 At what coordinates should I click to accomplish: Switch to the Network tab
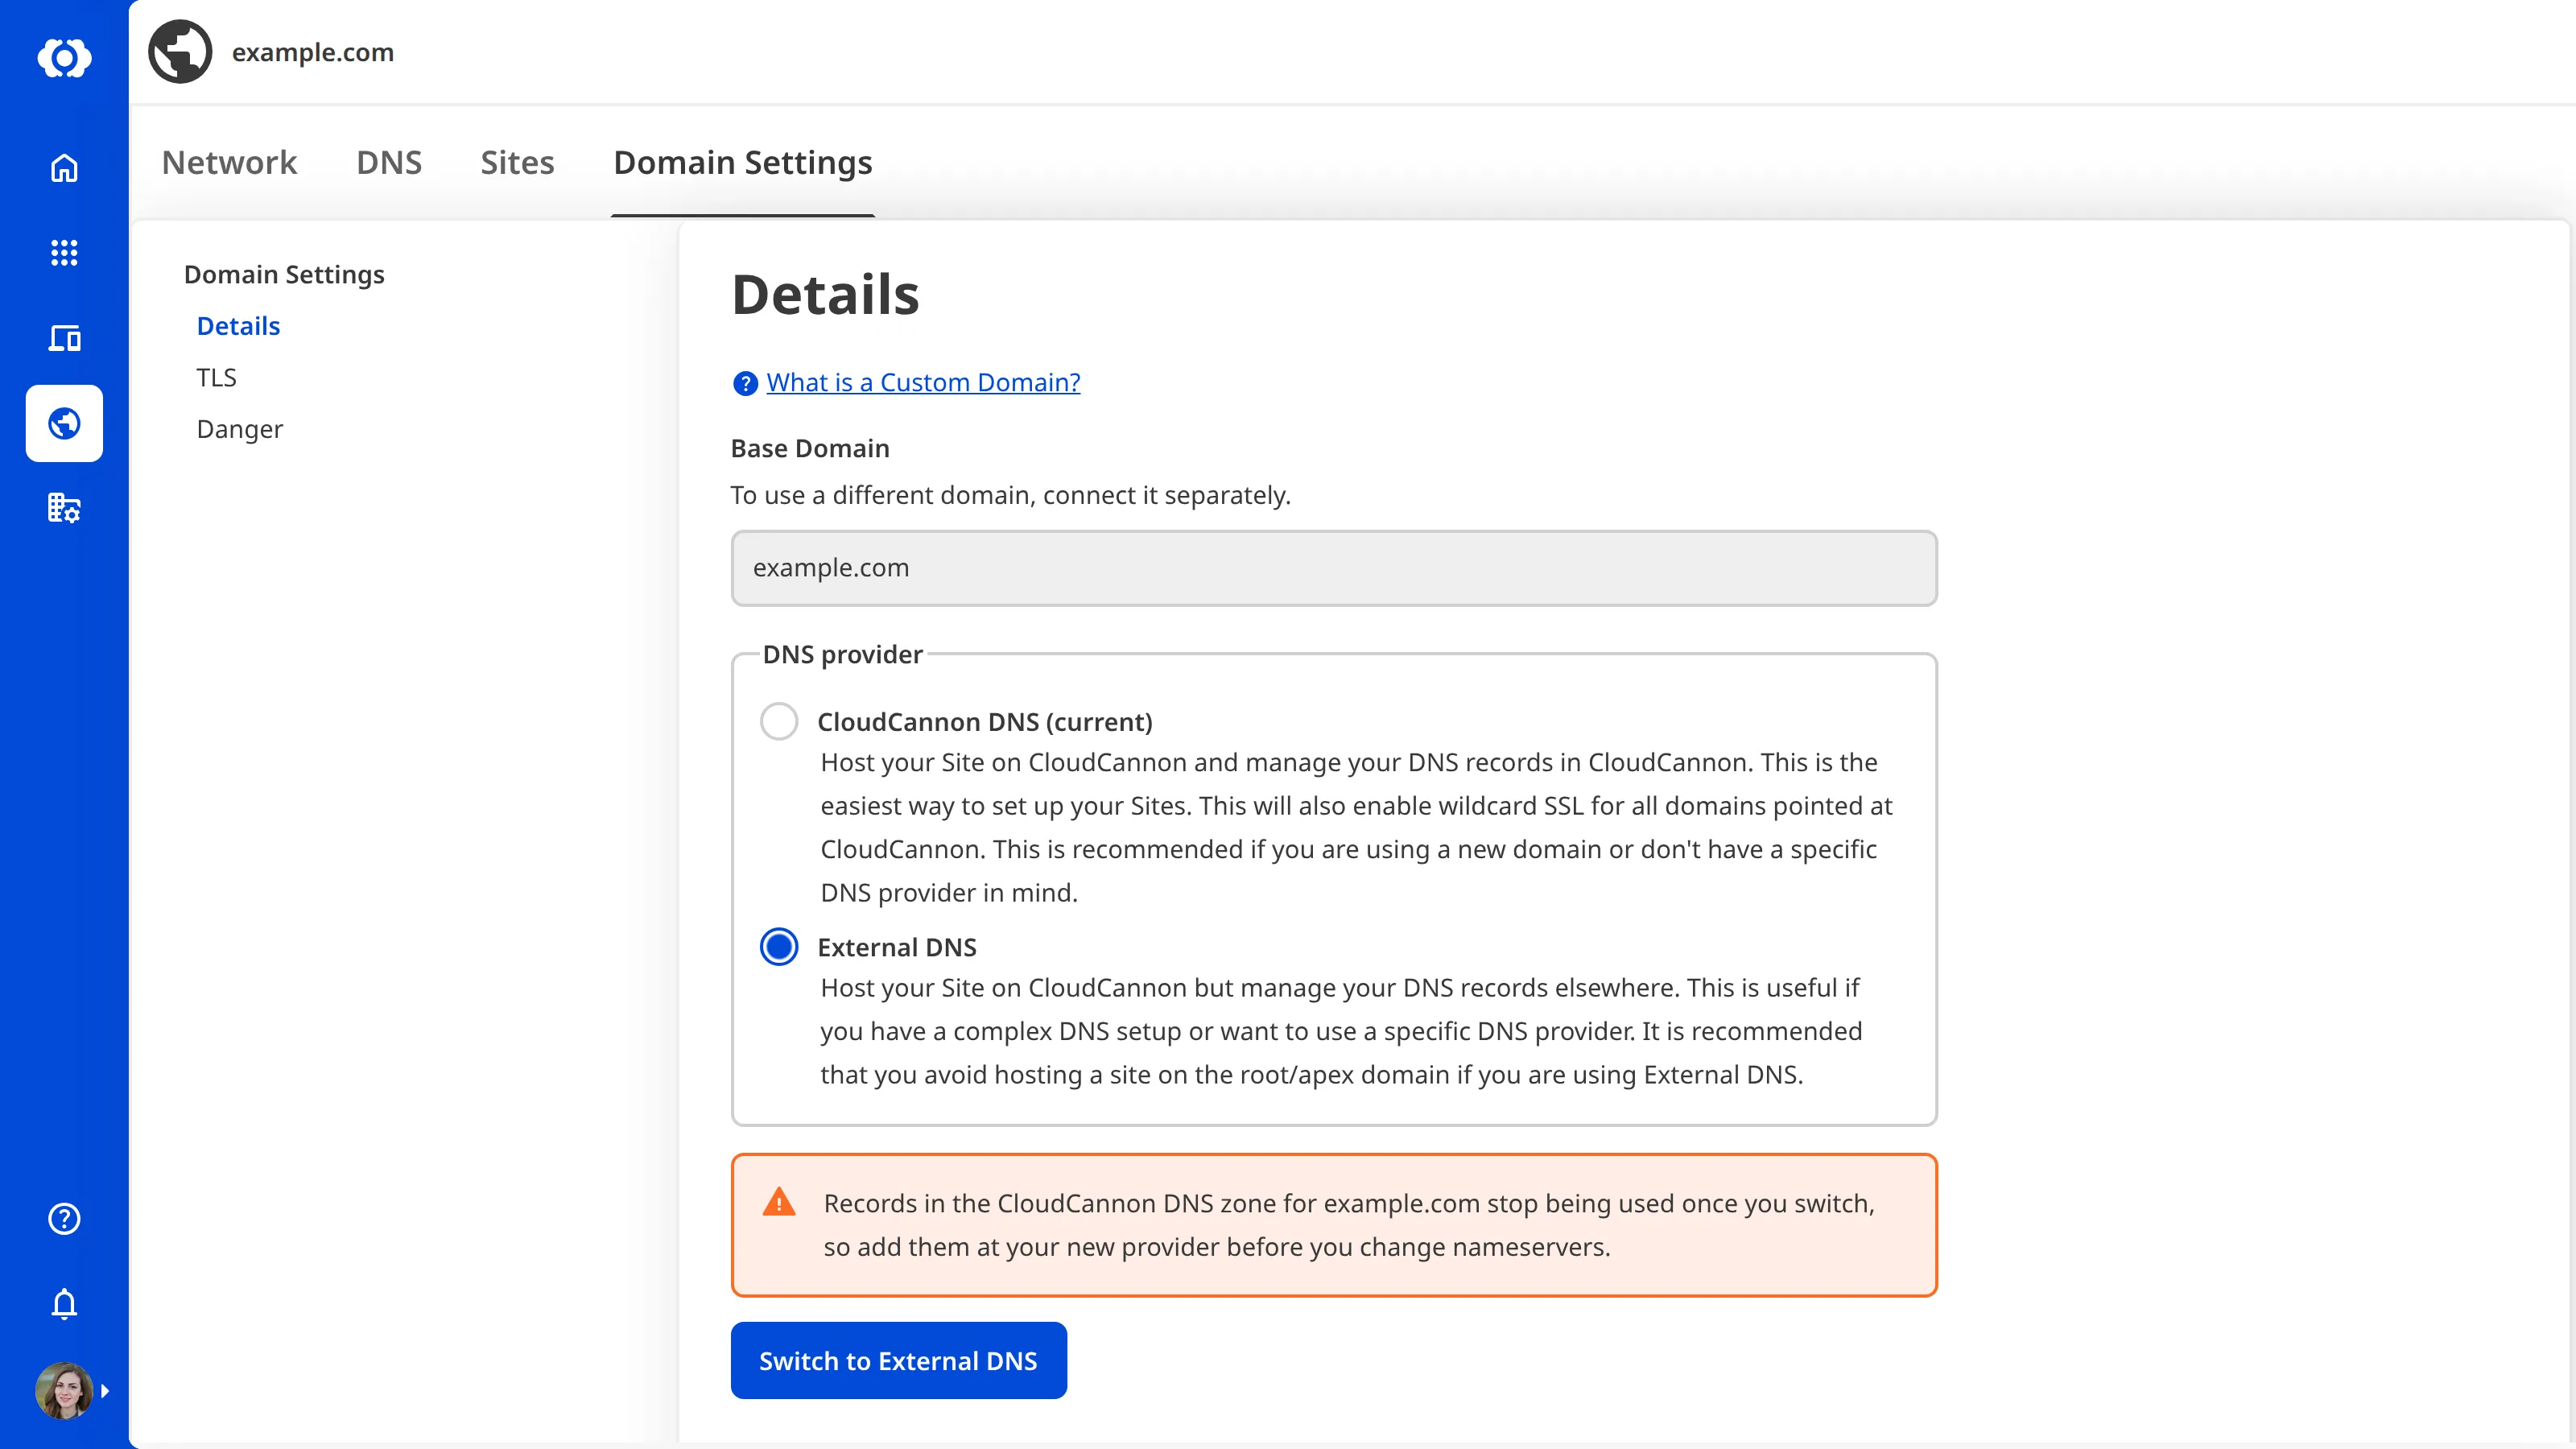coord(229,162)
